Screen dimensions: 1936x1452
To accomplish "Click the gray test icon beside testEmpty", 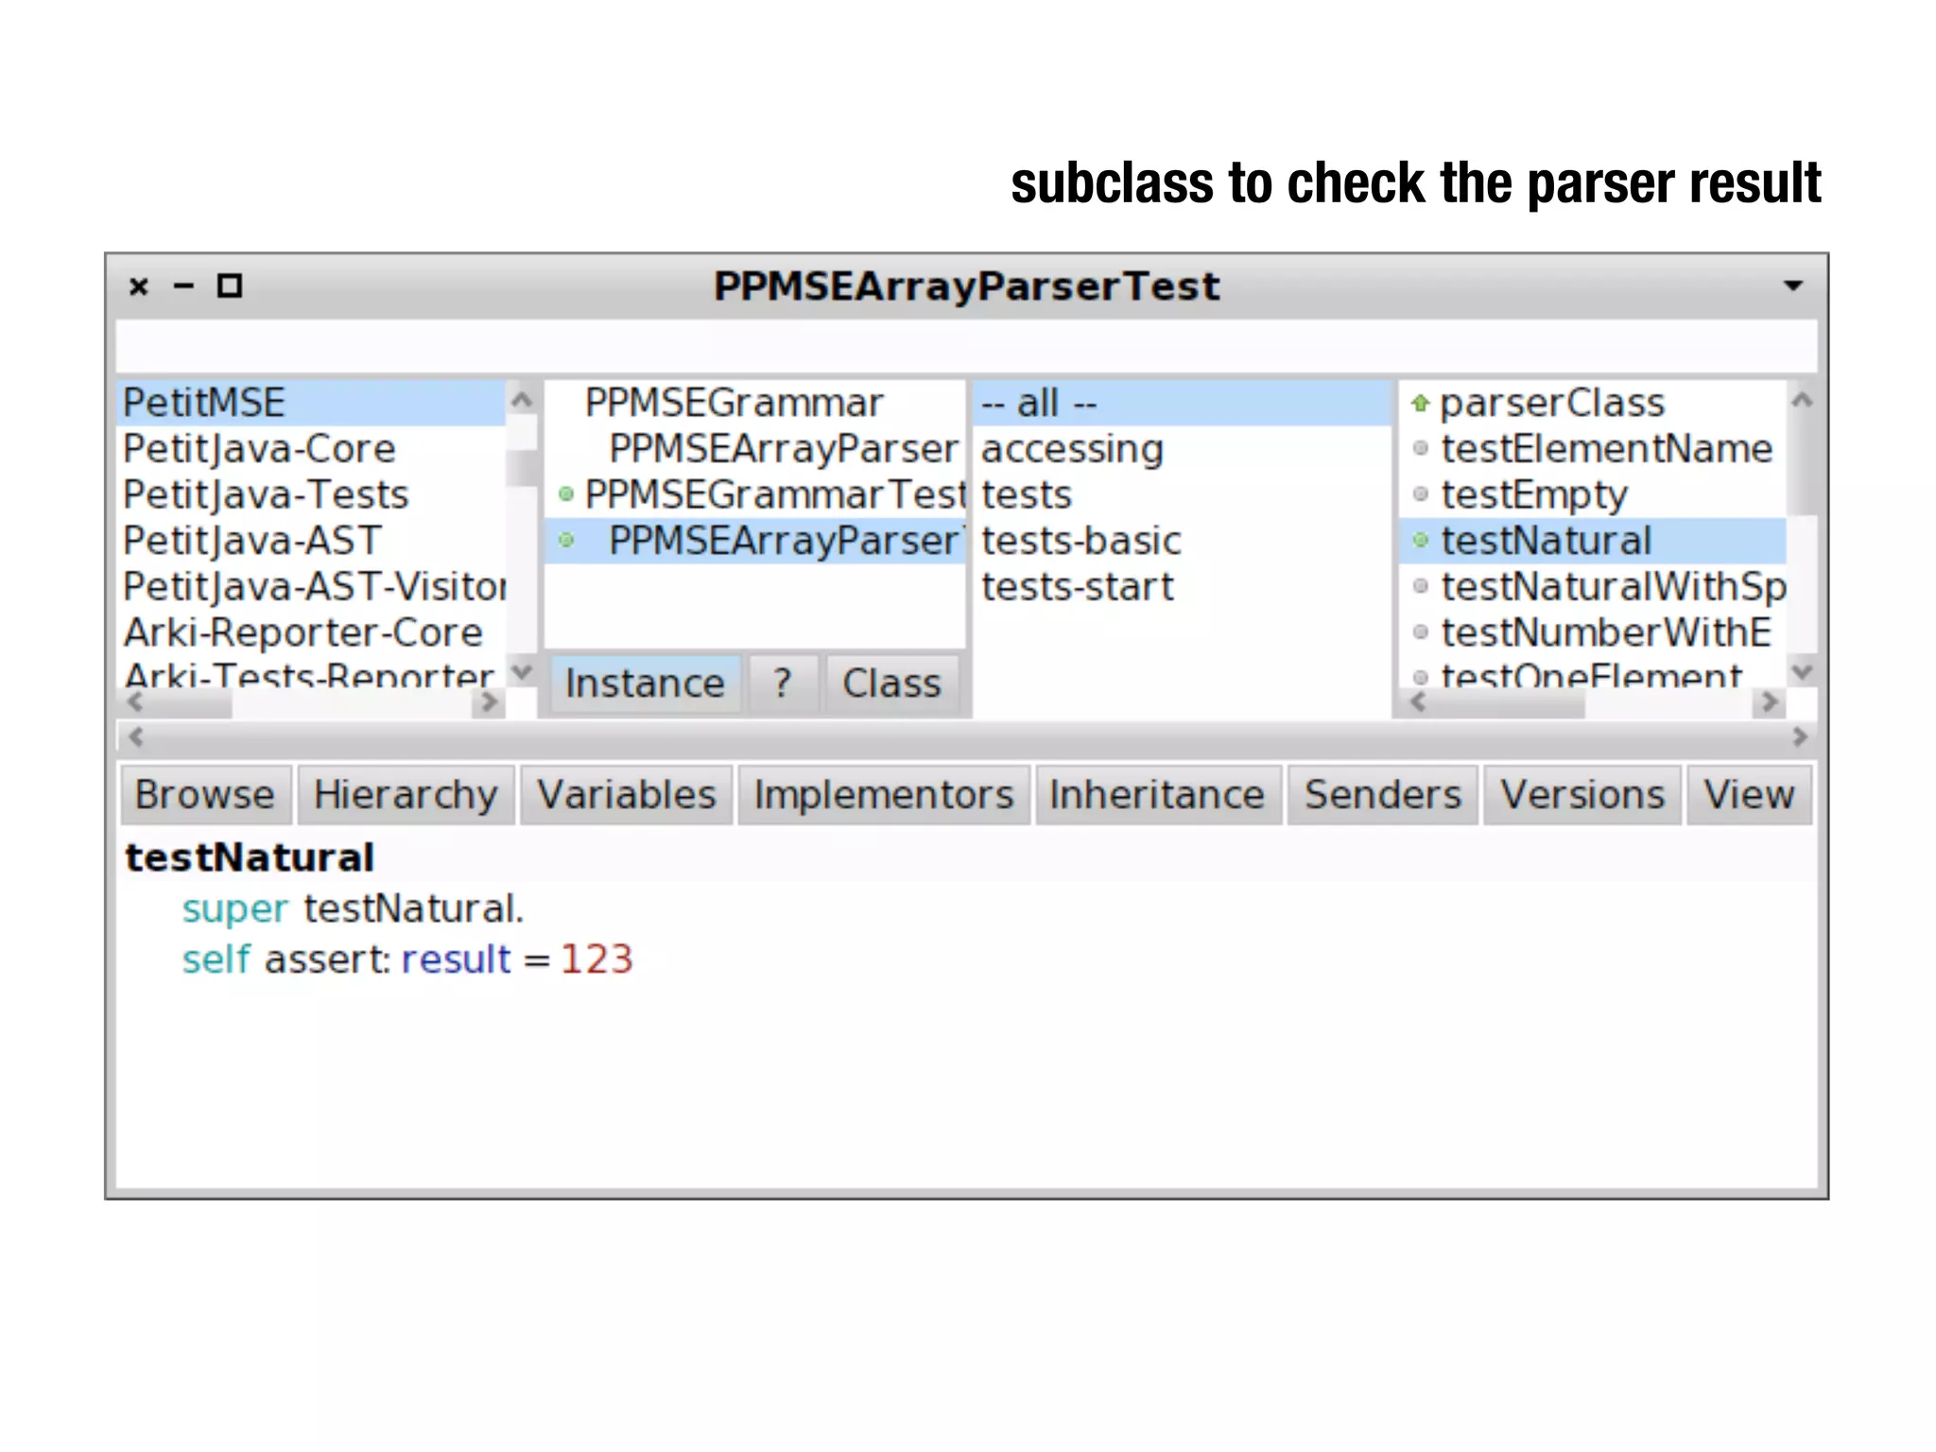I will tap(1420, 493).
